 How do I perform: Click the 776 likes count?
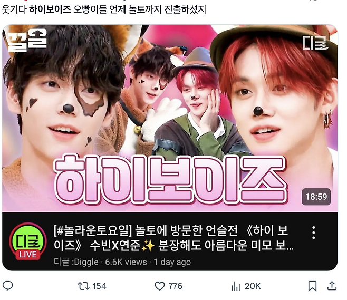(175, 286)
